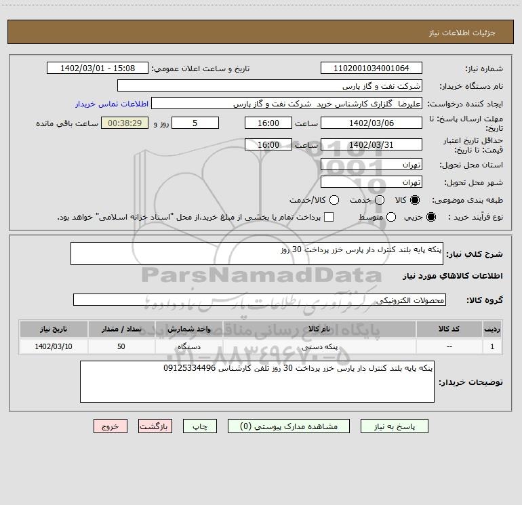This screenshot has height=505, width=522.
Task: Select the جزیی purchase type radio
Action: click(x=431, y=217)
